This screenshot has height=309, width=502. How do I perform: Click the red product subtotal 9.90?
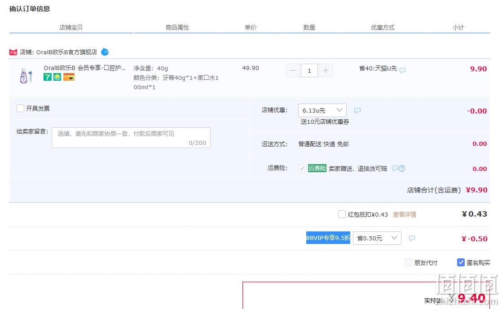[478, 69]
